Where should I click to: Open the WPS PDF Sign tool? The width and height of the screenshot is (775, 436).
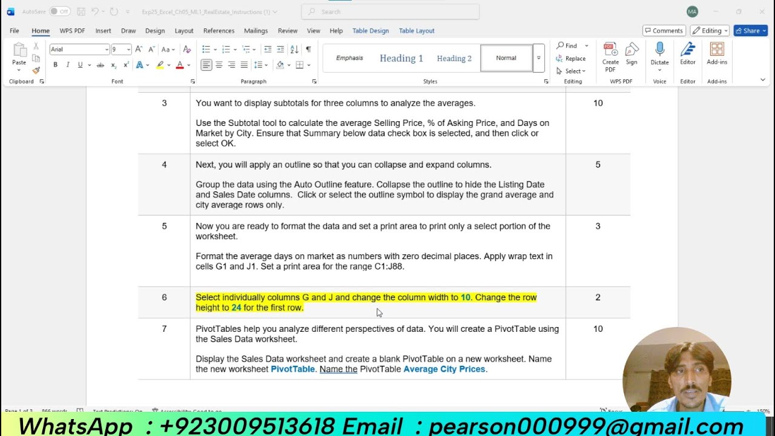pos(632,54)
